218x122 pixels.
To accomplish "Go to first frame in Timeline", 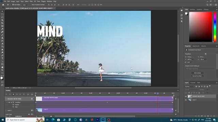I will tap(6, 94).
